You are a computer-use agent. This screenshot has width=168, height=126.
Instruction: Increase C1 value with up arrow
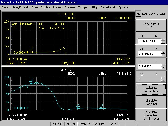(163, 52)
